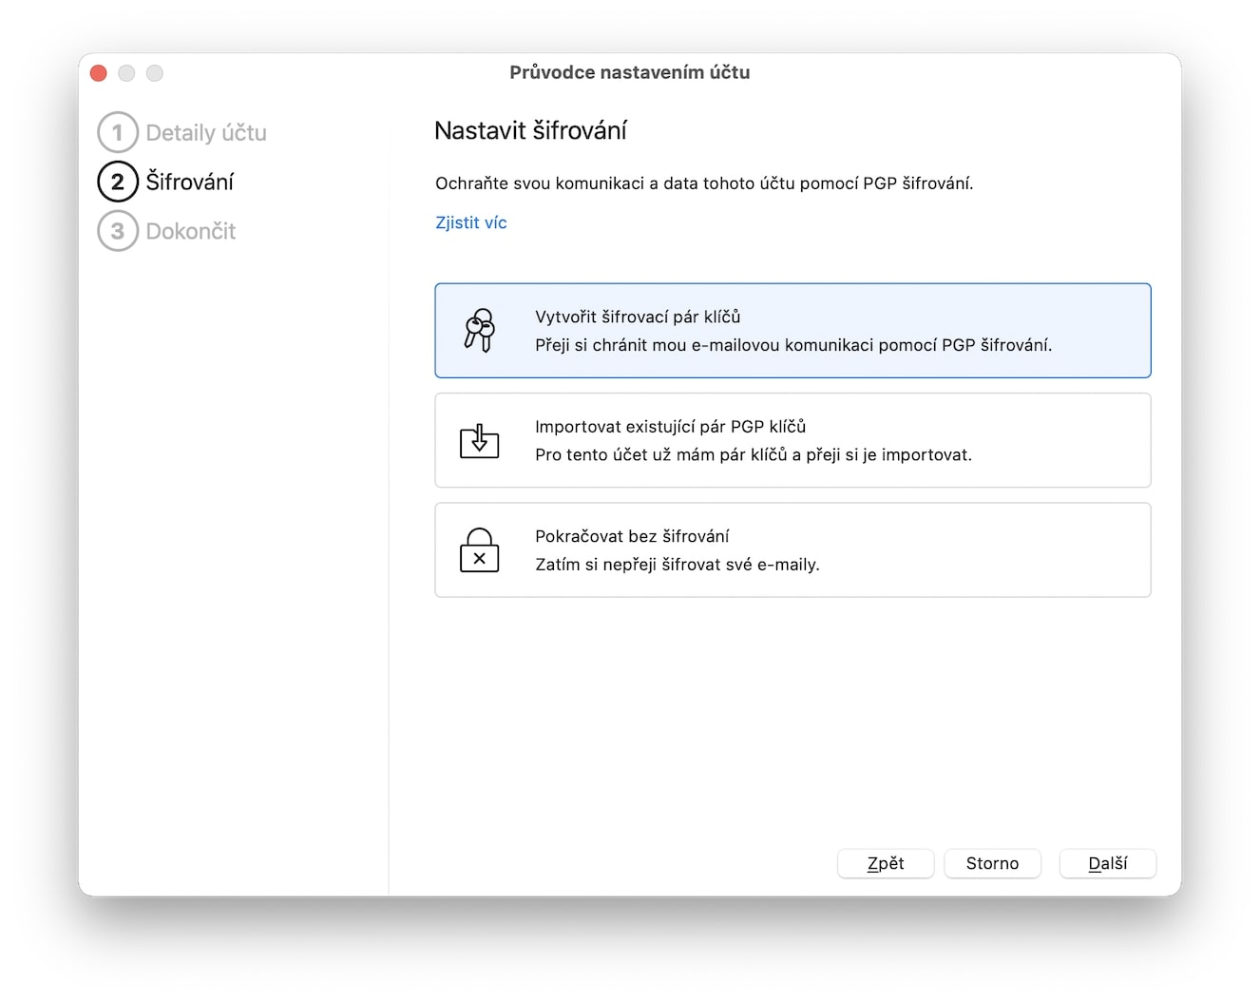The image size is (1260, 1000).
Task: Click the step 1 circle number
Action: click(x=118, y=133)
